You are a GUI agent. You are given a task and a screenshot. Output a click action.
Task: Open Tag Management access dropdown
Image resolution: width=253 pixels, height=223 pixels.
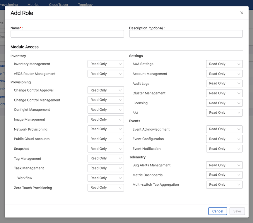click(106, 158)
